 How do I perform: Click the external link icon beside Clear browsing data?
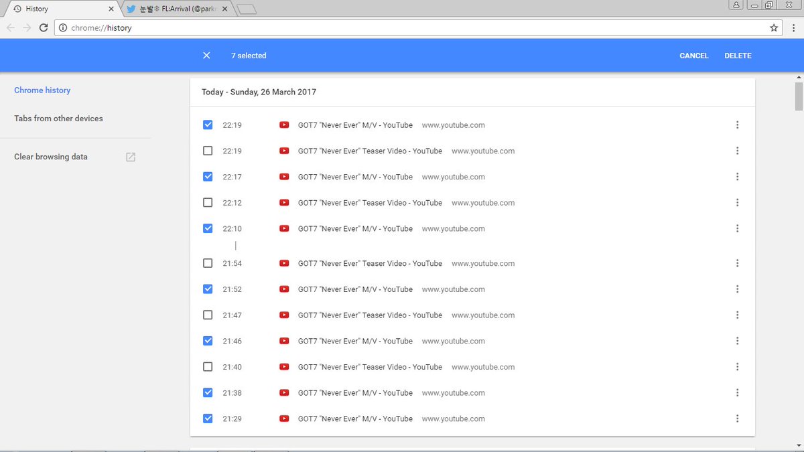131,157
